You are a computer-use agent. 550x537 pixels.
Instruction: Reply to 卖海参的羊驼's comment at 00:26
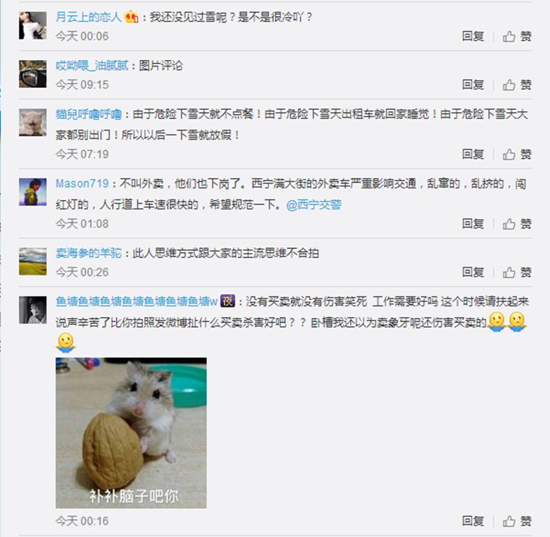point(473,272)
